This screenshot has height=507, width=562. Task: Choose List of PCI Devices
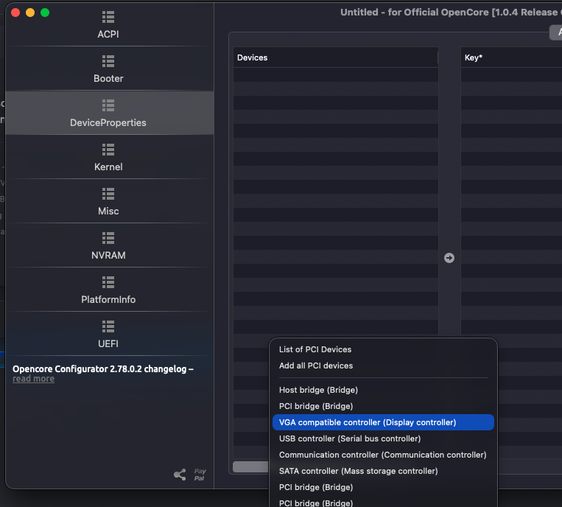tap(383, 349)
